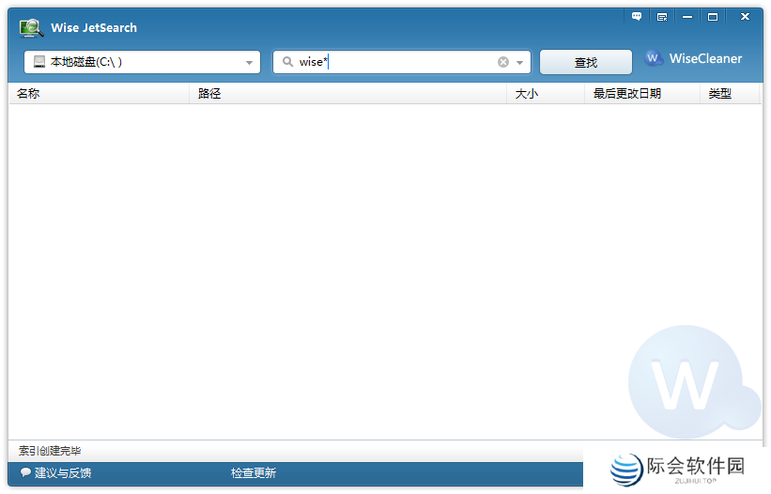Screen dimensions: 771x494
Task: Click the WiseCleaner W logo icon
Action: click(x=654, y=58)
